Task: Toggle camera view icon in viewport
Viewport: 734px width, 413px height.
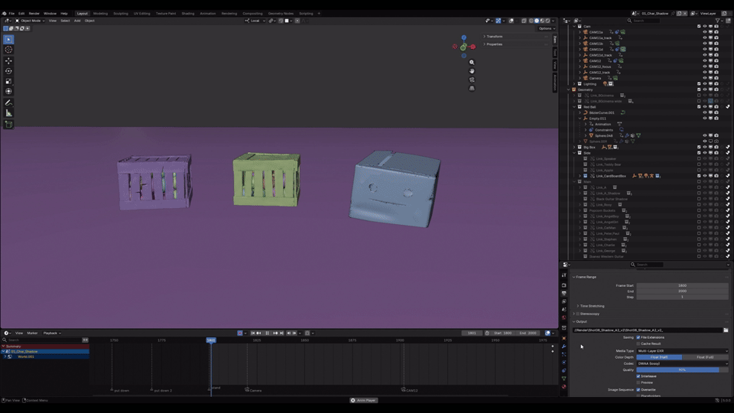Action: [472, 80]
